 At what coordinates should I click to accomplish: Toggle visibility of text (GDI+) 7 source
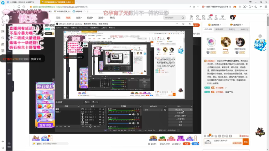[x=100, y=117]
